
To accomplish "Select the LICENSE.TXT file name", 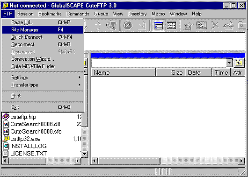I will pos(29,153).
